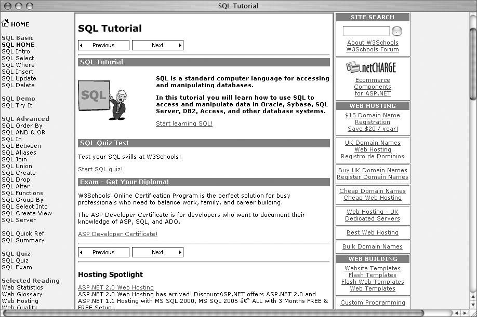Open the ASP Developer Certificate! link
The image size is (477, 317).
pyautogui.click(x=118, y=234)
